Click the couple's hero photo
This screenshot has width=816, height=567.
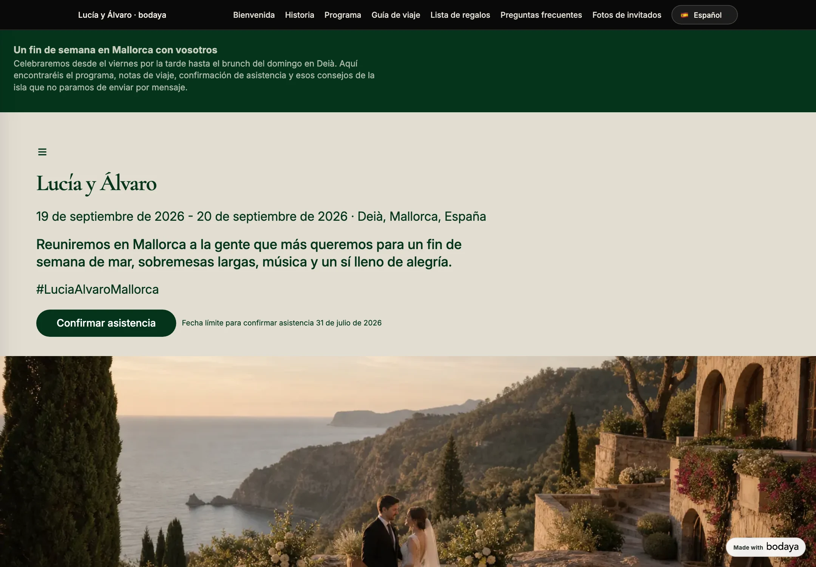coord(408,462)
